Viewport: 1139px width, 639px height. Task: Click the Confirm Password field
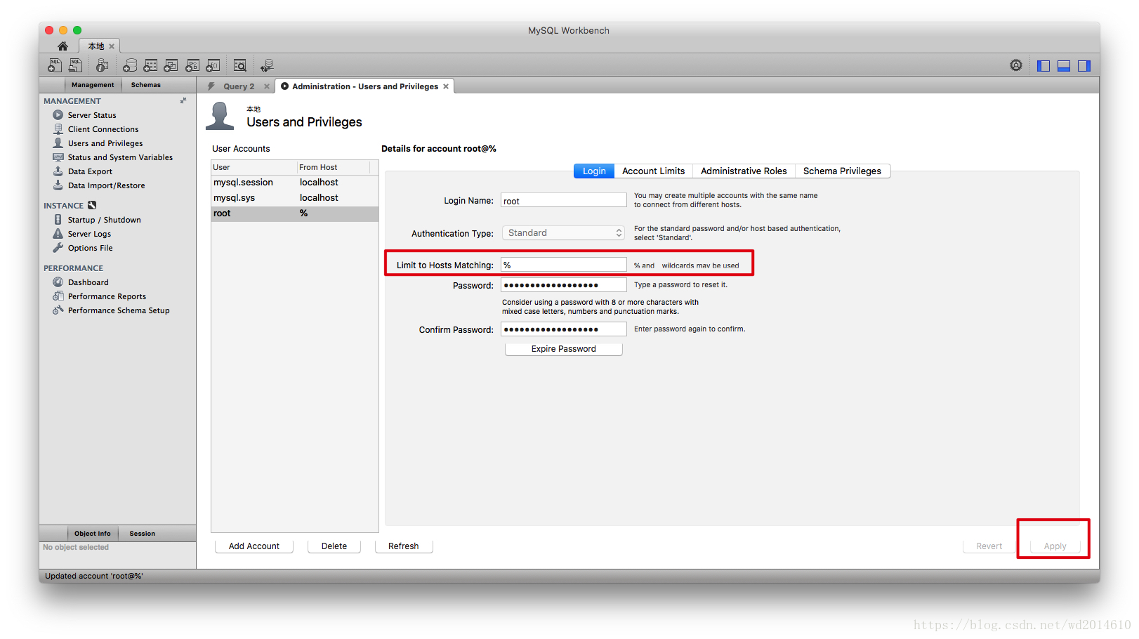[x=563, y=329]
